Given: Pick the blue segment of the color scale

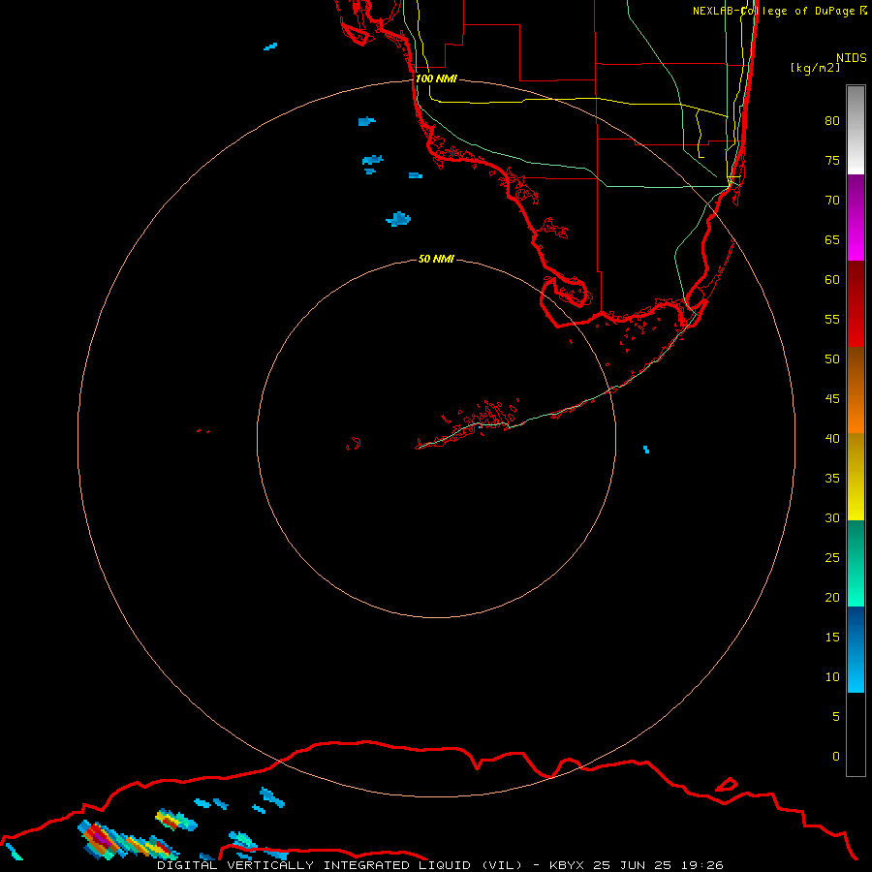Looking at the screenshot, I should point(856,649).
